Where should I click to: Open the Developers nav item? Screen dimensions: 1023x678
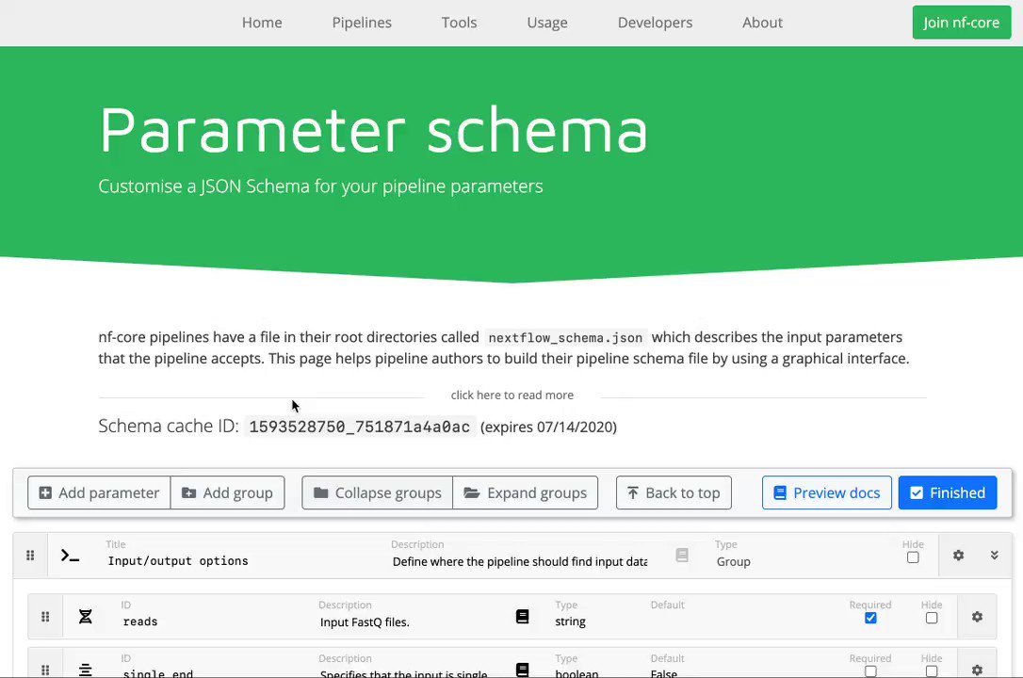655,23
